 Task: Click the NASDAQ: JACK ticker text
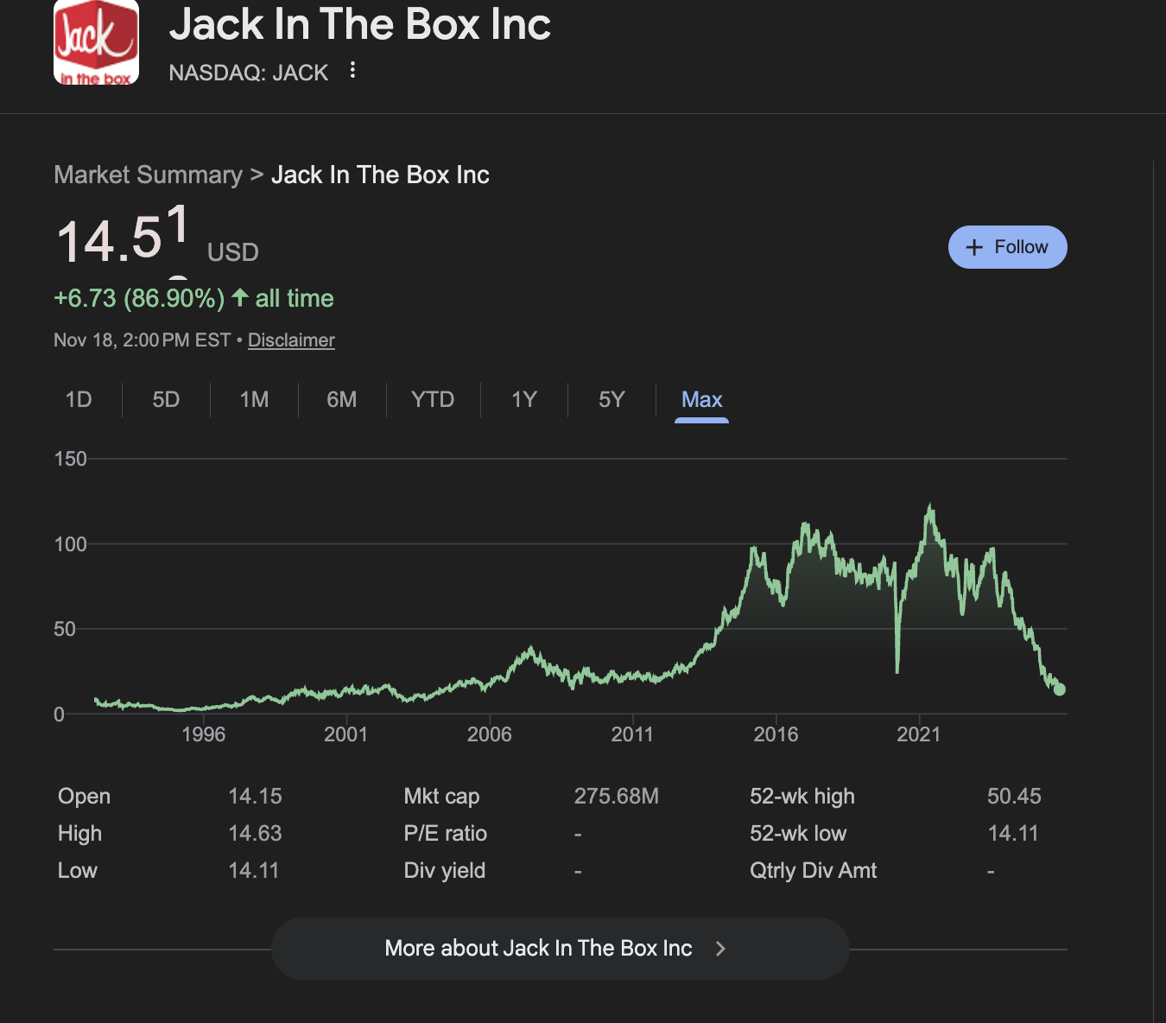tap(249, 73)
